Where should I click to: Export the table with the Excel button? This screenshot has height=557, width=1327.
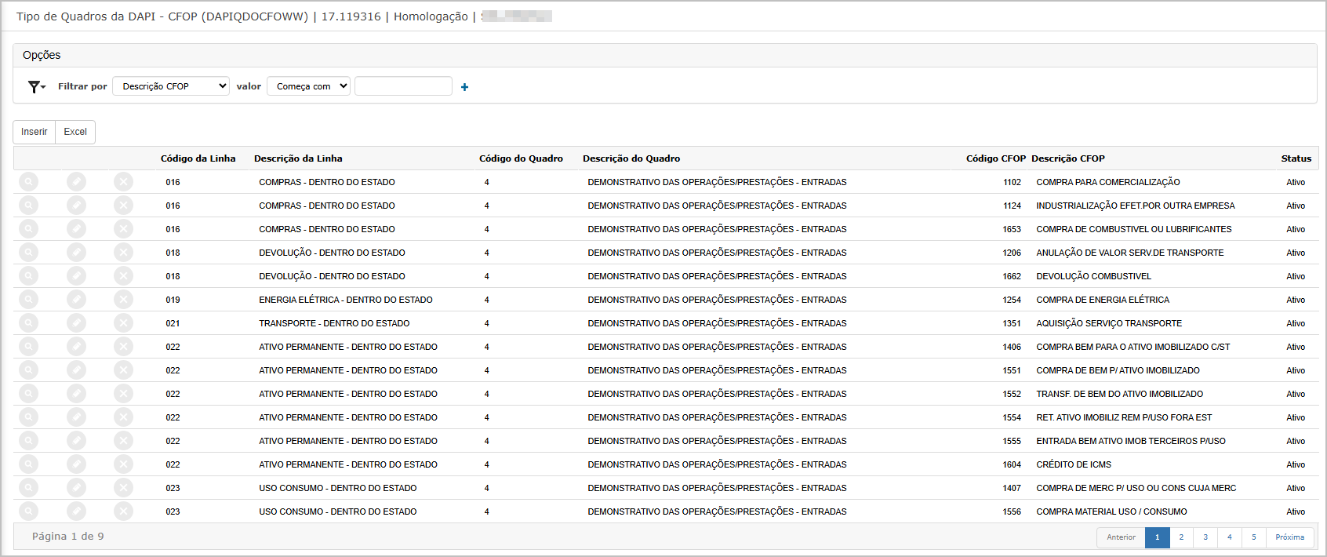(x=75, y=132)
